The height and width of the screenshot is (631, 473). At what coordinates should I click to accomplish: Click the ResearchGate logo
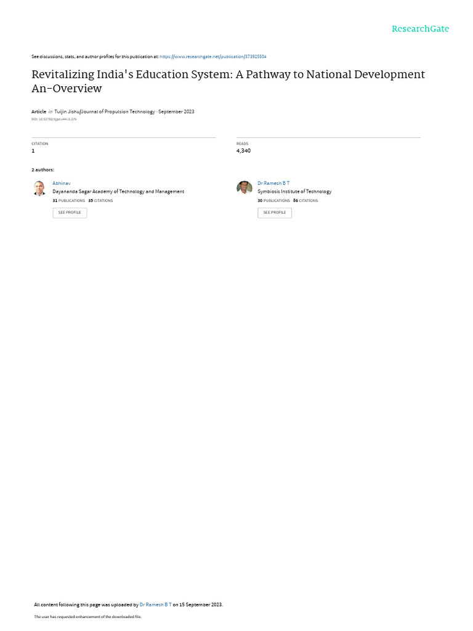[x=420, y=29]
